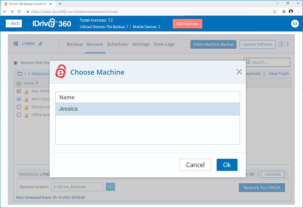Select Jessica in the machine list
This screenshot has height=208, width=303.
[x=148, y=109]
